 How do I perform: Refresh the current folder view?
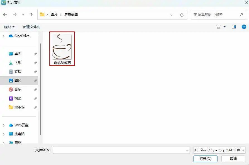[x=182, y=15]
